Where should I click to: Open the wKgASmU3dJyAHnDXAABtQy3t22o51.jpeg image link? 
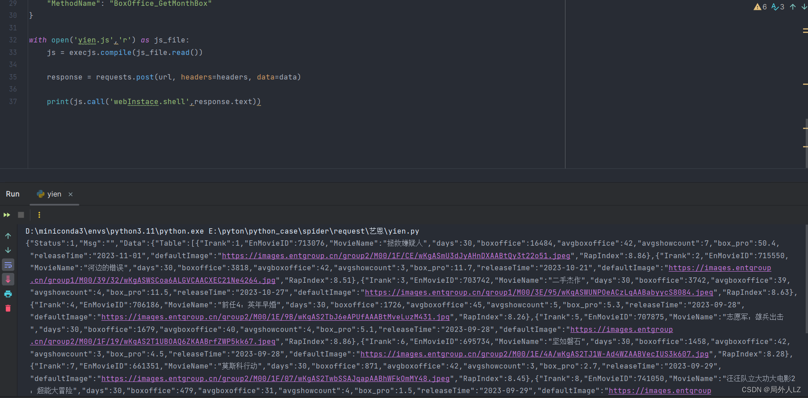(396, 256)
